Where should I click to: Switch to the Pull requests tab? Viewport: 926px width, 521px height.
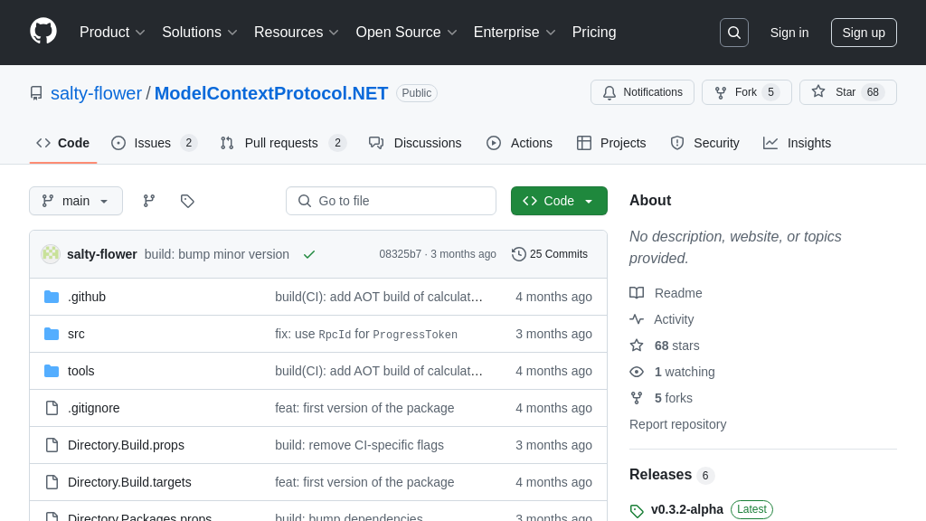[x=281, y=143]
